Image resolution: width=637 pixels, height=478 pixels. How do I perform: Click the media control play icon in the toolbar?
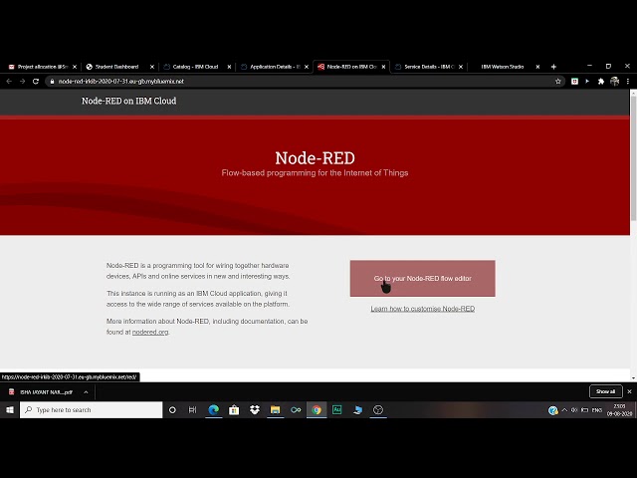coord(587,82)
